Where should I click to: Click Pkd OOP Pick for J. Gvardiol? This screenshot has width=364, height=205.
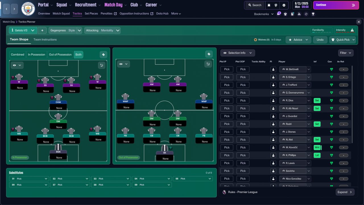243,116
